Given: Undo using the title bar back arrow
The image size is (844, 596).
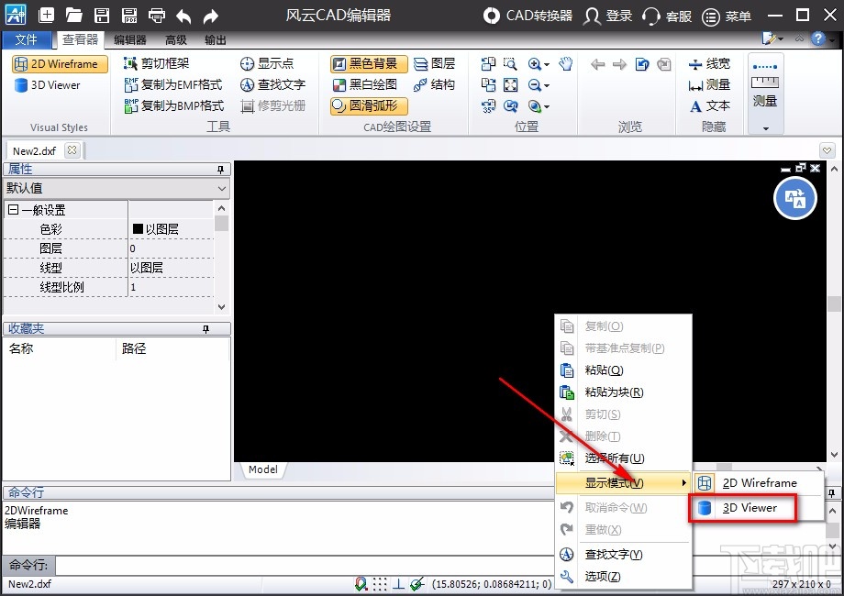Looking at the screenshot, I should click(183, 17).
